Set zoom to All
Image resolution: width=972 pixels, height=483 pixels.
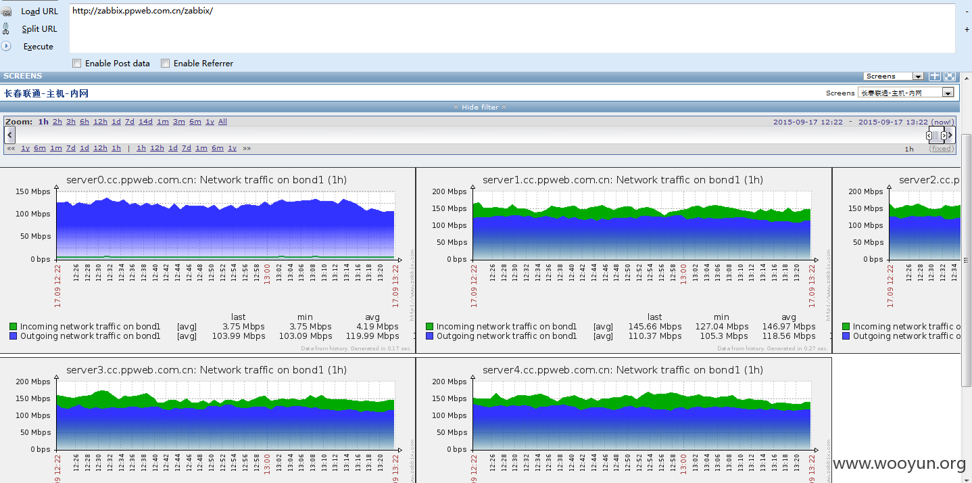pos(222,122)
